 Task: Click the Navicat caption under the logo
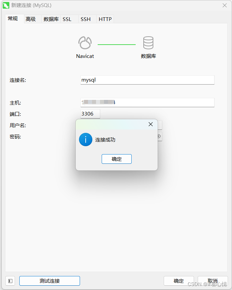coord(85,56)
